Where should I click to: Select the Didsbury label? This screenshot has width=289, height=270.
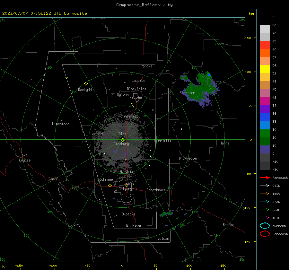point(121,144)
